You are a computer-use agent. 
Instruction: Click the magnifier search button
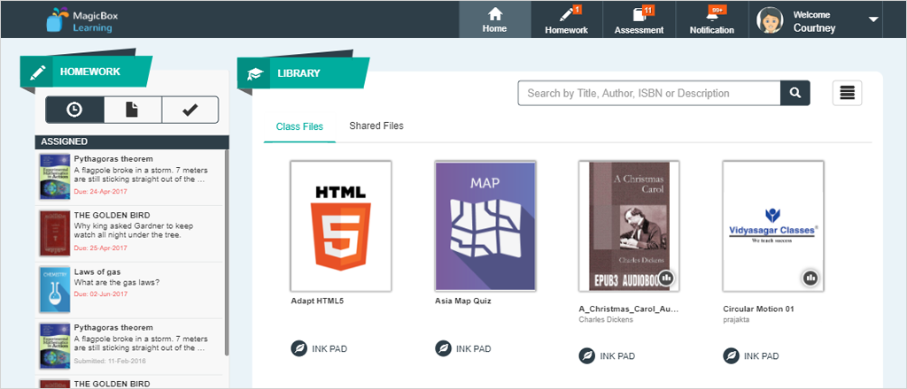[795, 93]
